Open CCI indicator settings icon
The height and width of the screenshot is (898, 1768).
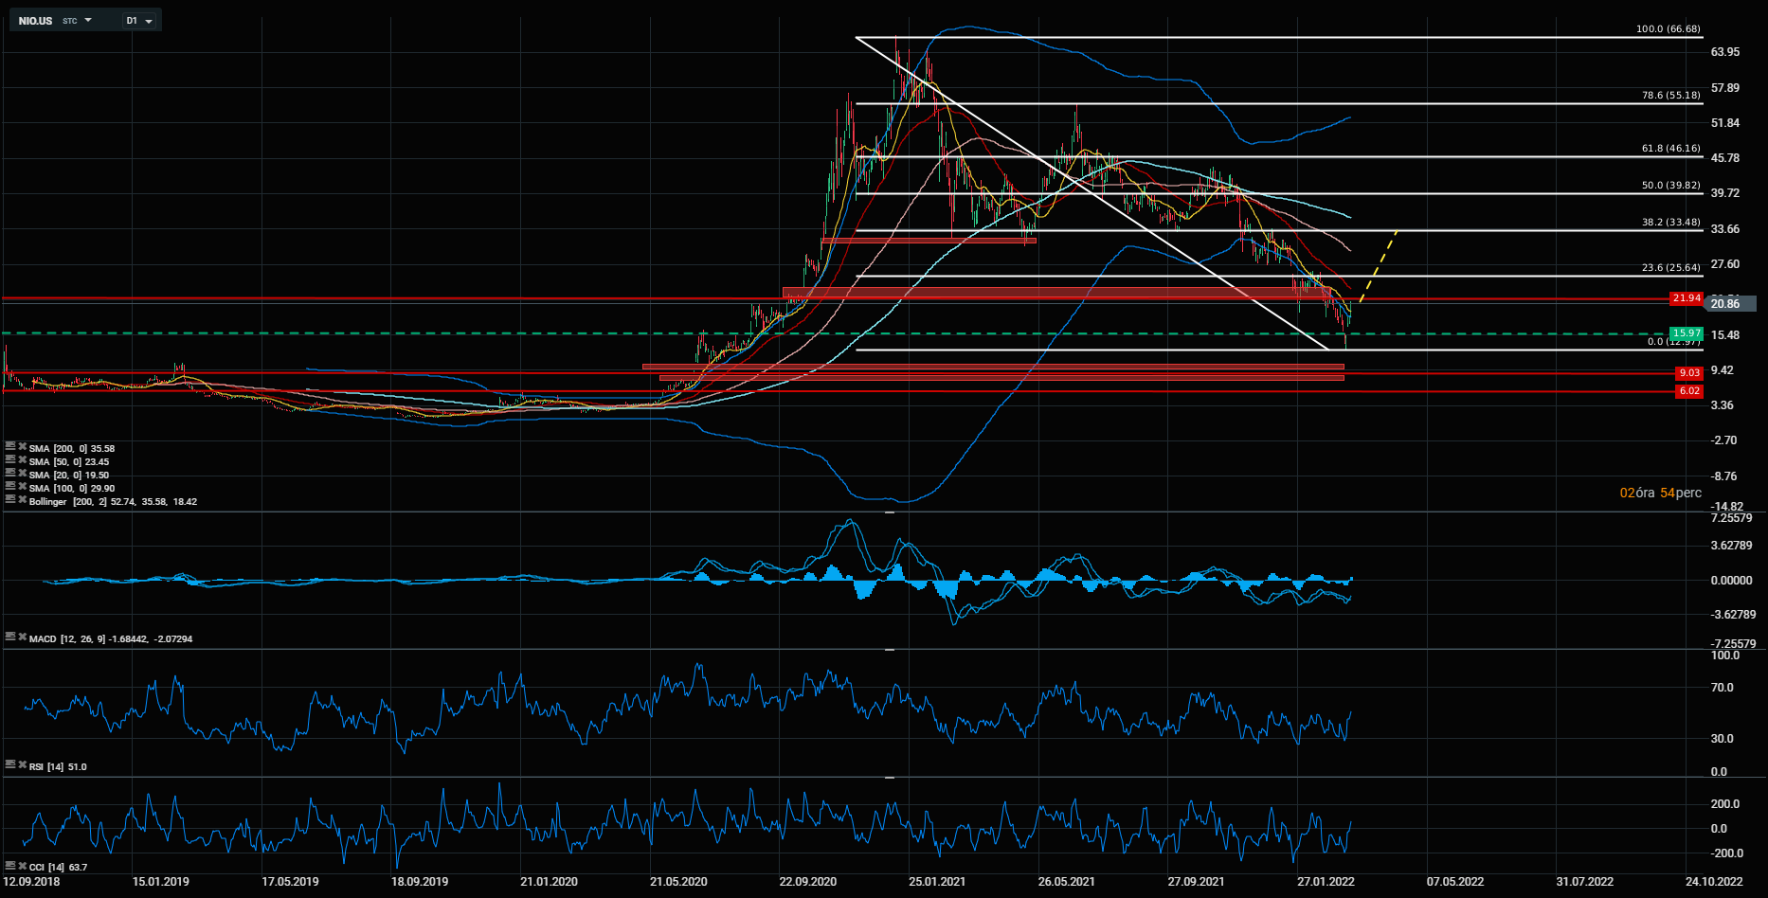click(x=10, y=865)
